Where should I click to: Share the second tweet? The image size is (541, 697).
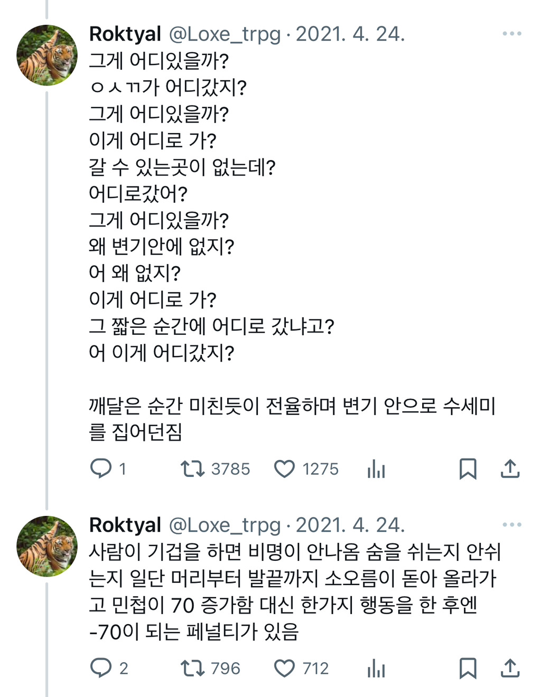510,668
